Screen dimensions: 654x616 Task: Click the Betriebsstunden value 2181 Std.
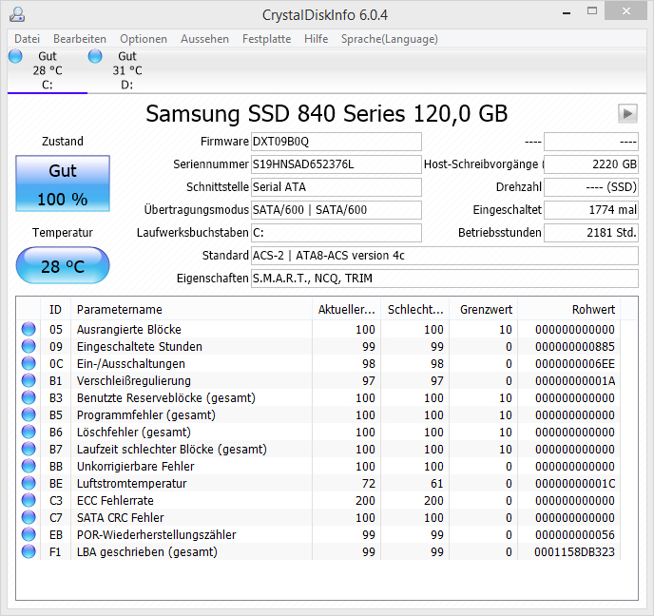click(591, 233)
